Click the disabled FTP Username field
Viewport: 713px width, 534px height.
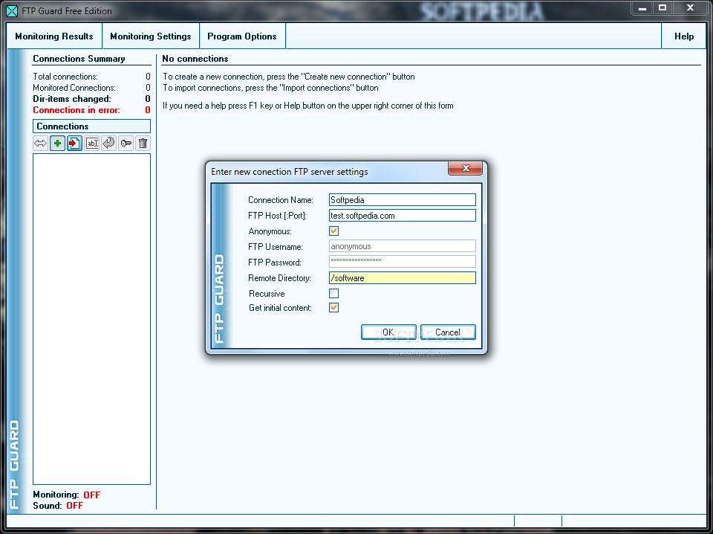click(403, 246)
